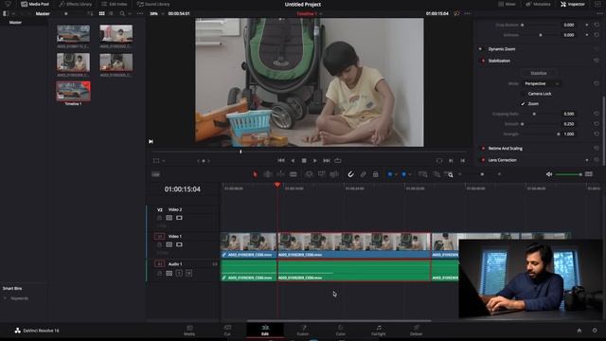The width and height of the screenshot is (606, 341).
Task: Reset the Strength value
Action: pyautogui.click(x=597, y=135)
